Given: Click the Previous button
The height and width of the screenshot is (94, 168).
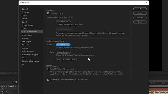Looking at the screenshot, I should pos(140,17).
